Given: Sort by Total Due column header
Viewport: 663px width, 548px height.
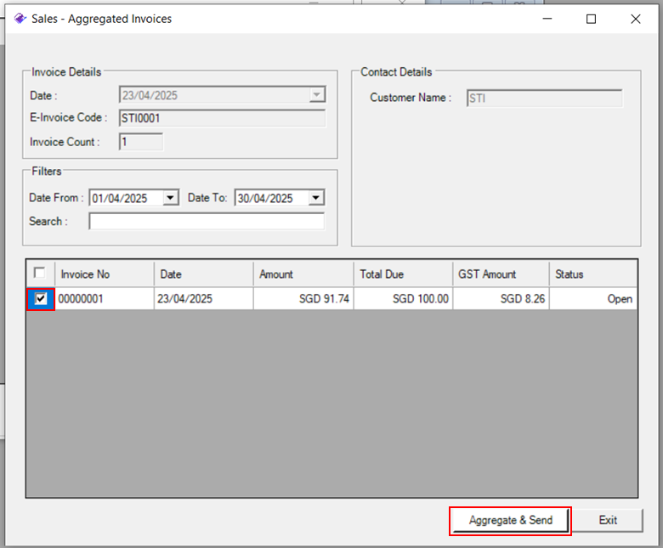Looking at the screenshot, I should 403,274.
